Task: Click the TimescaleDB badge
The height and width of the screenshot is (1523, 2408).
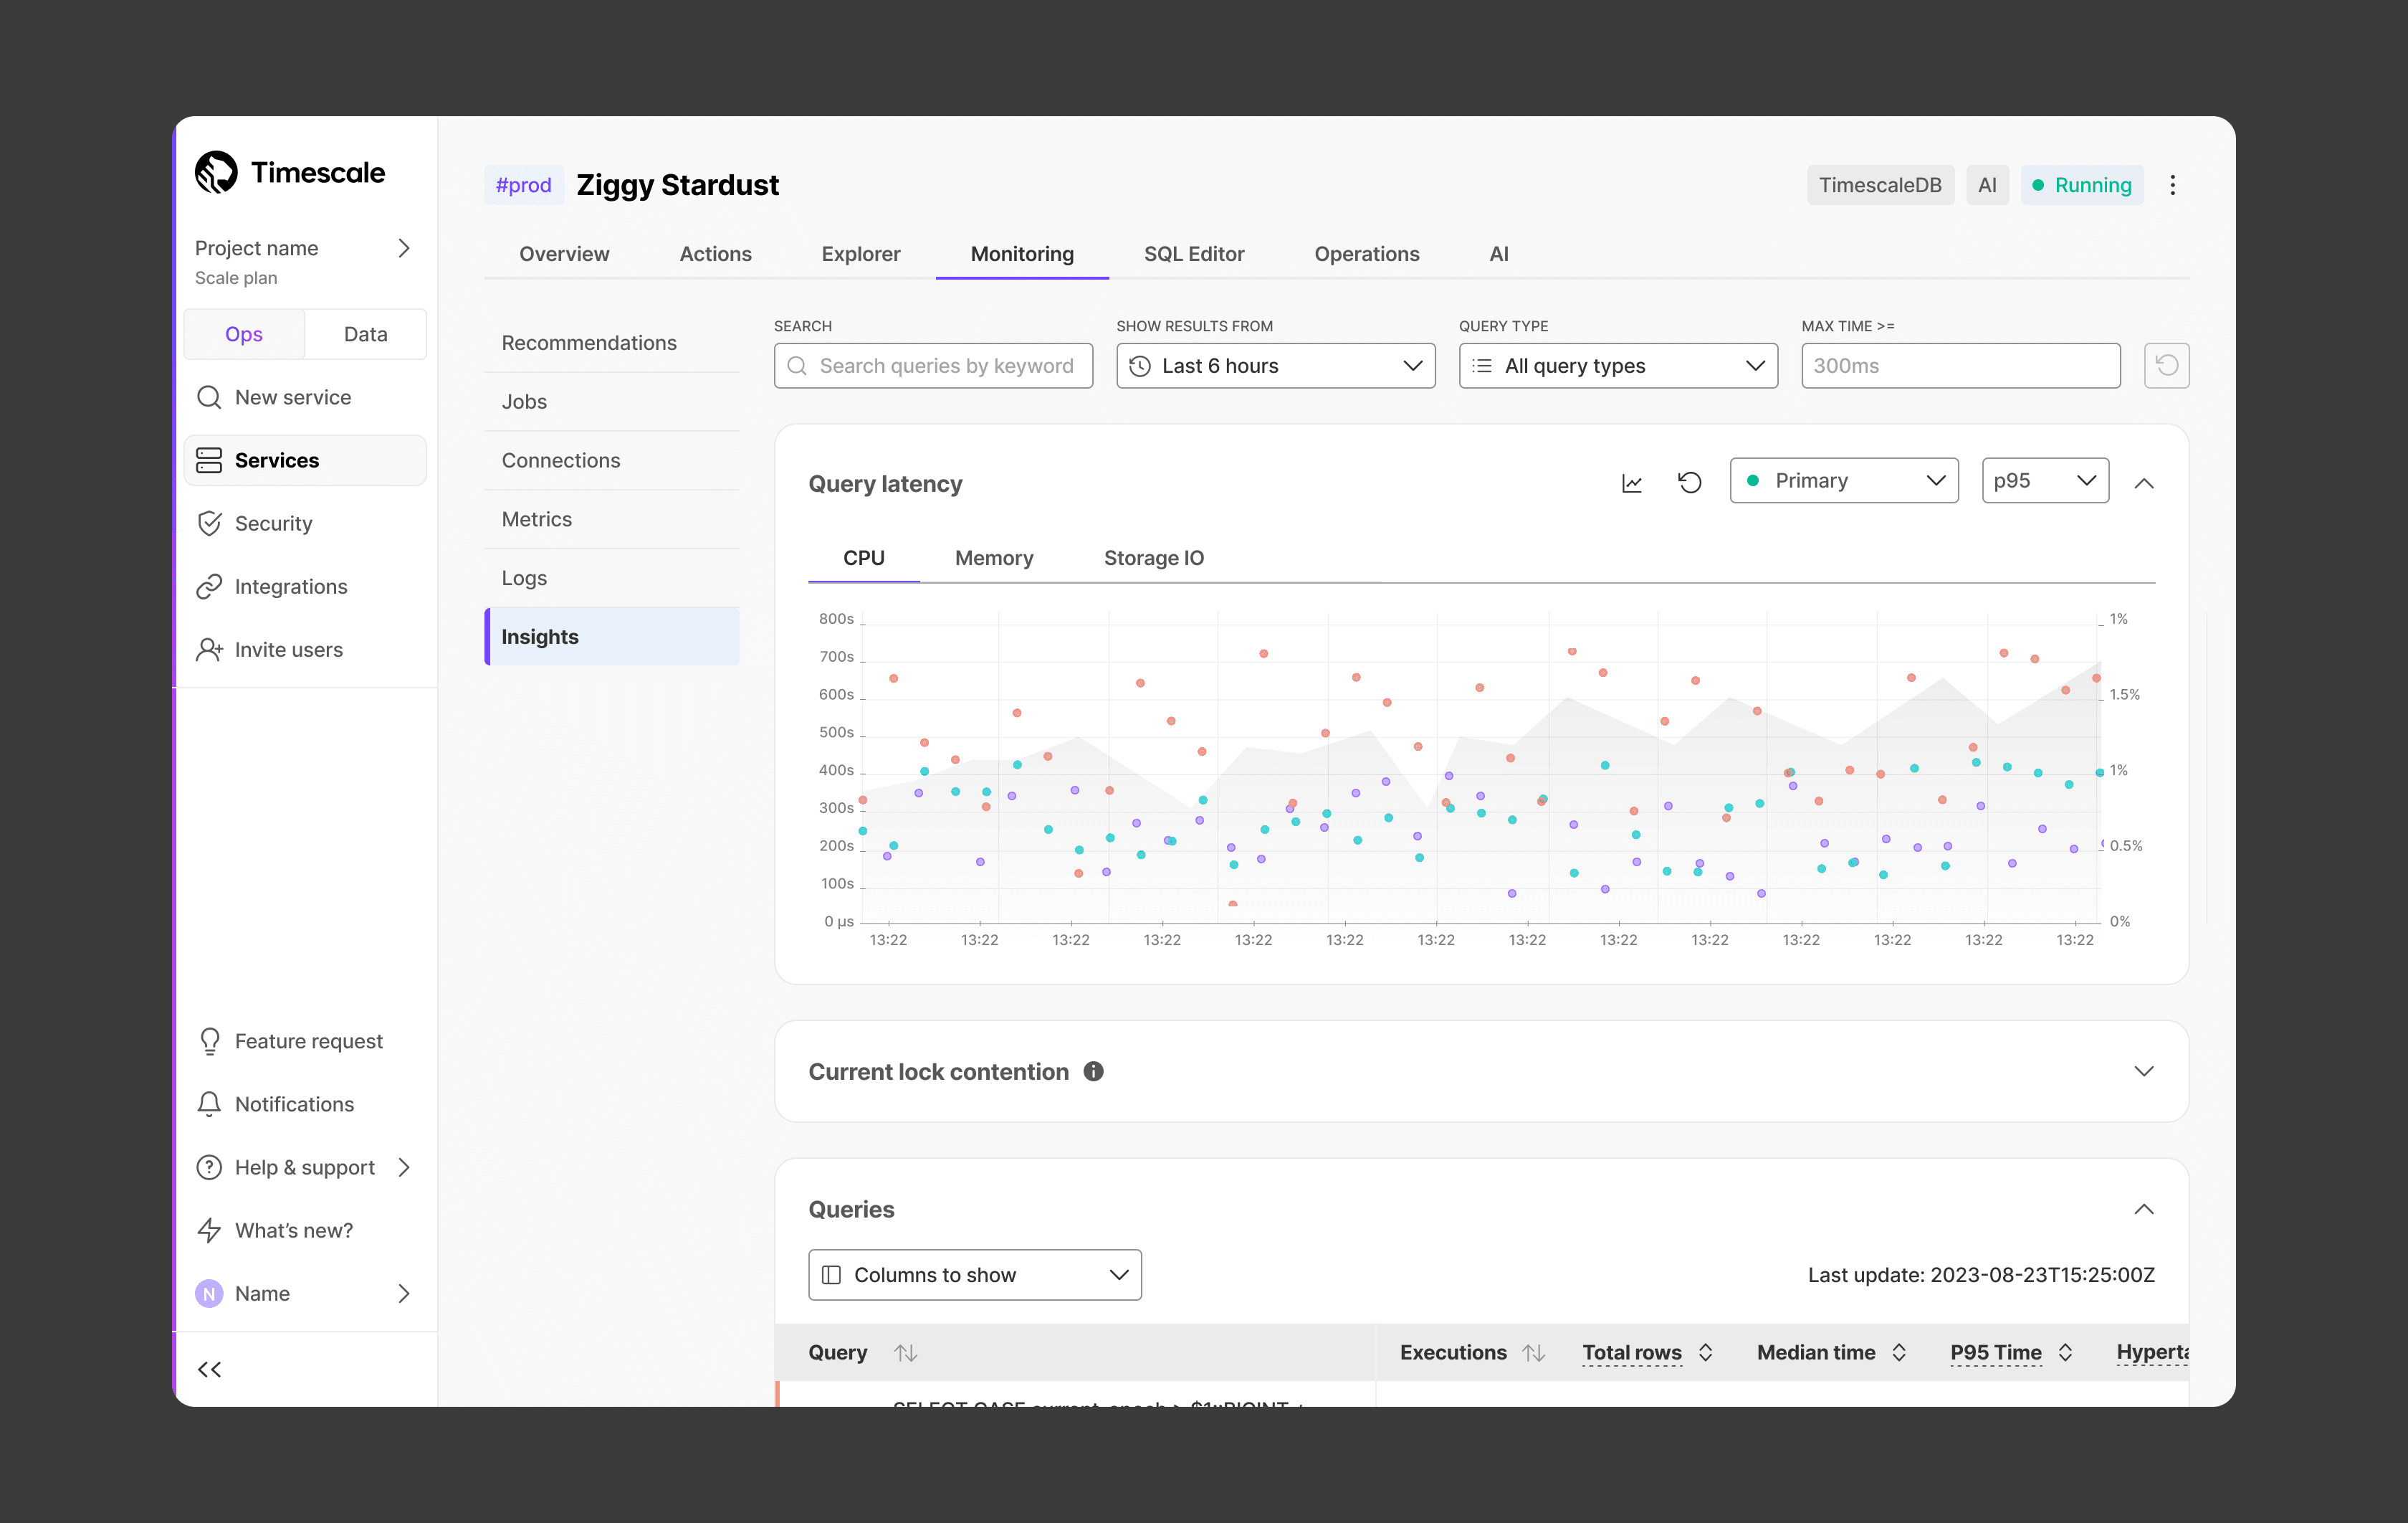Action: click(x=1880, y=185)
